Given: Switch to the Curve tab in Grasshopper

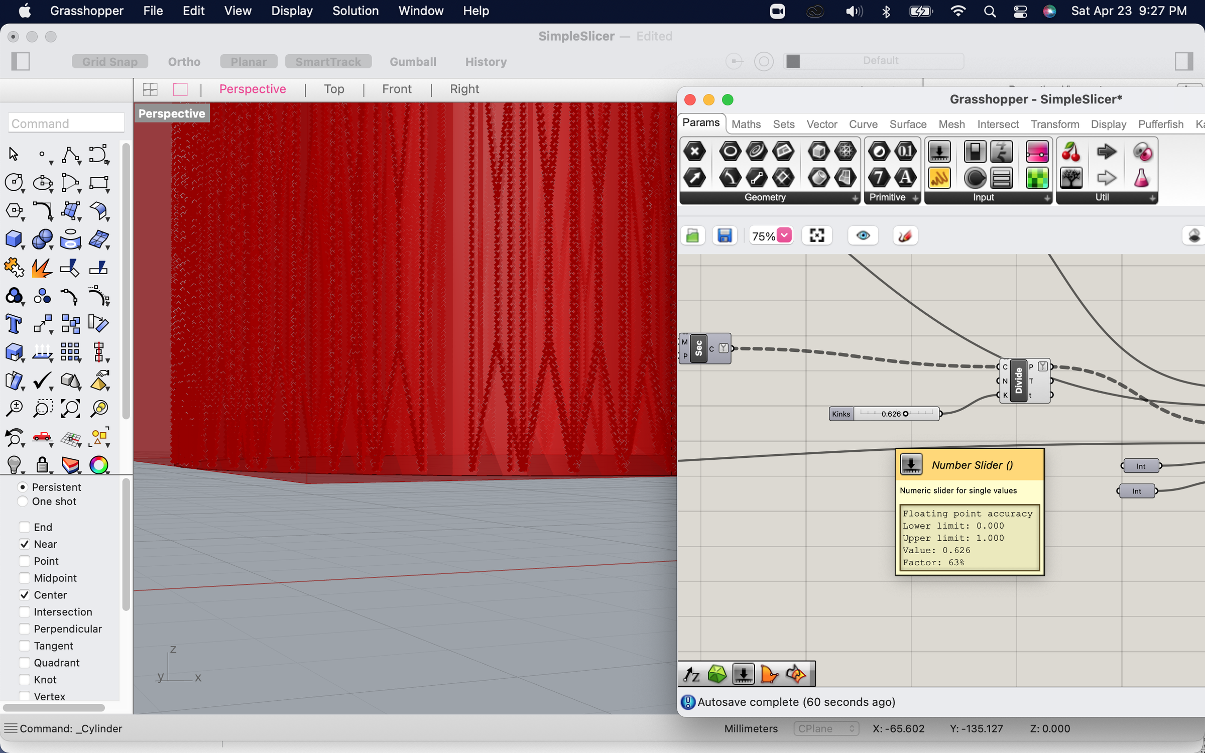Looking at the screenshot, I should point(863,124).
